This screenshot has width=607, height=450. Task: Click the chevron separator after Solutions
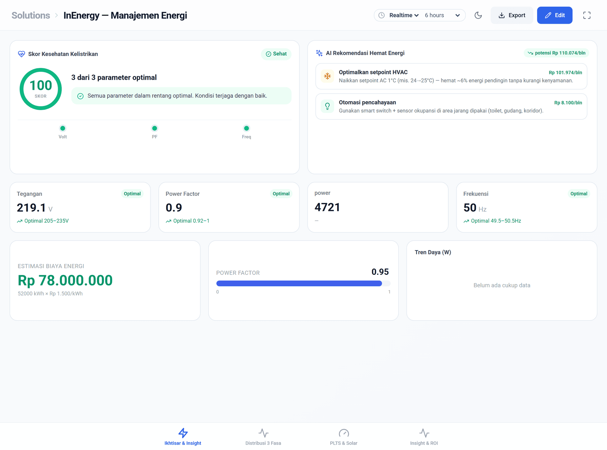coord(56,15)
